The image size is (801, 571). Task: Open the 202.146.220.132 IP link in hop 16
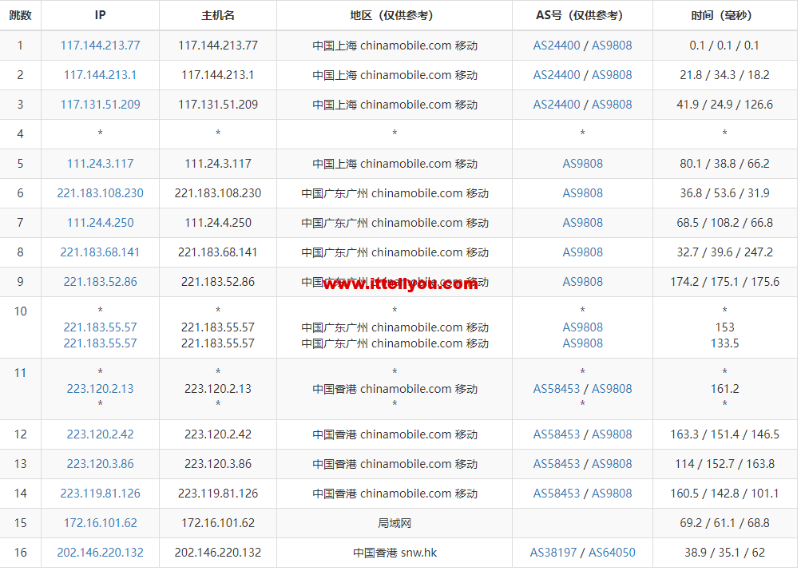100,553
